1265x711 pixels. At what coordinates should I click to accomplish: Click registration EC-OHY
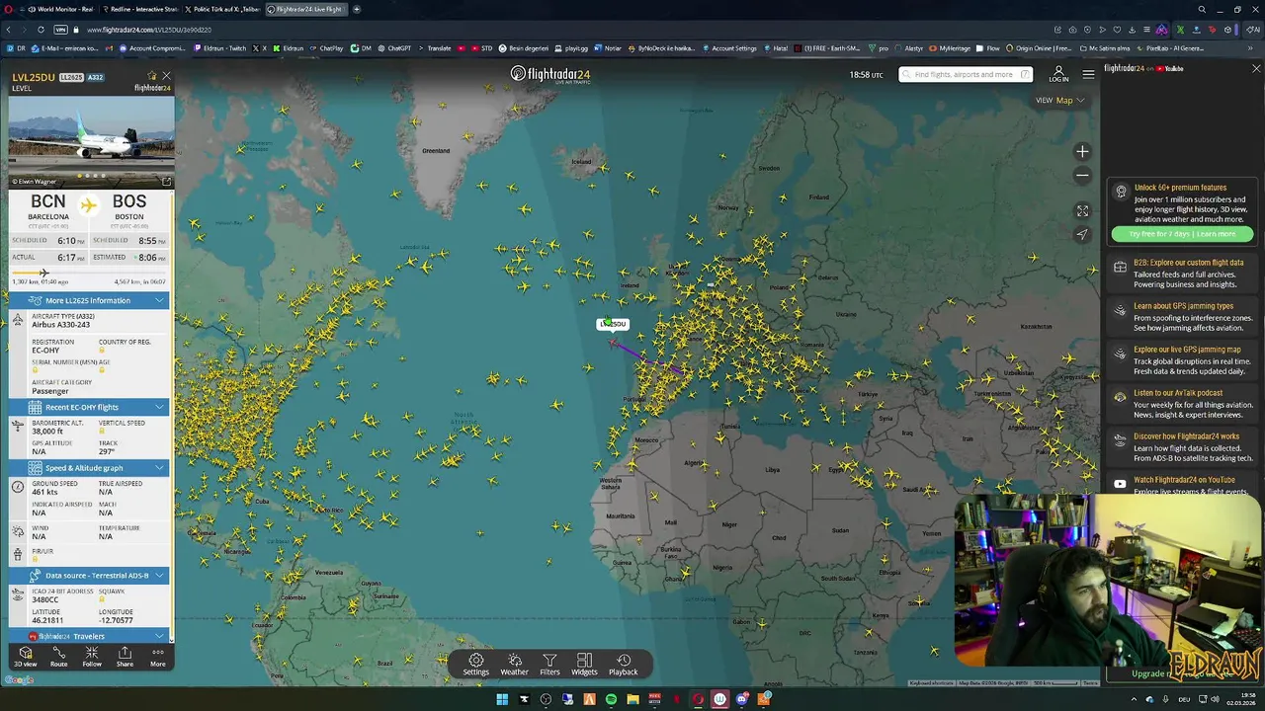pos(45,351)
